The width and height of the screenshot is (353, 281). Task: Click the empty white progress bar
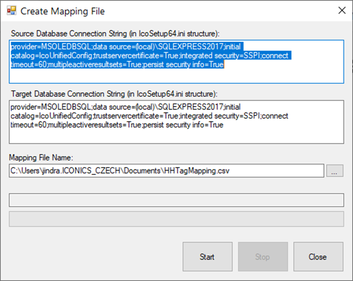point(176,200)
